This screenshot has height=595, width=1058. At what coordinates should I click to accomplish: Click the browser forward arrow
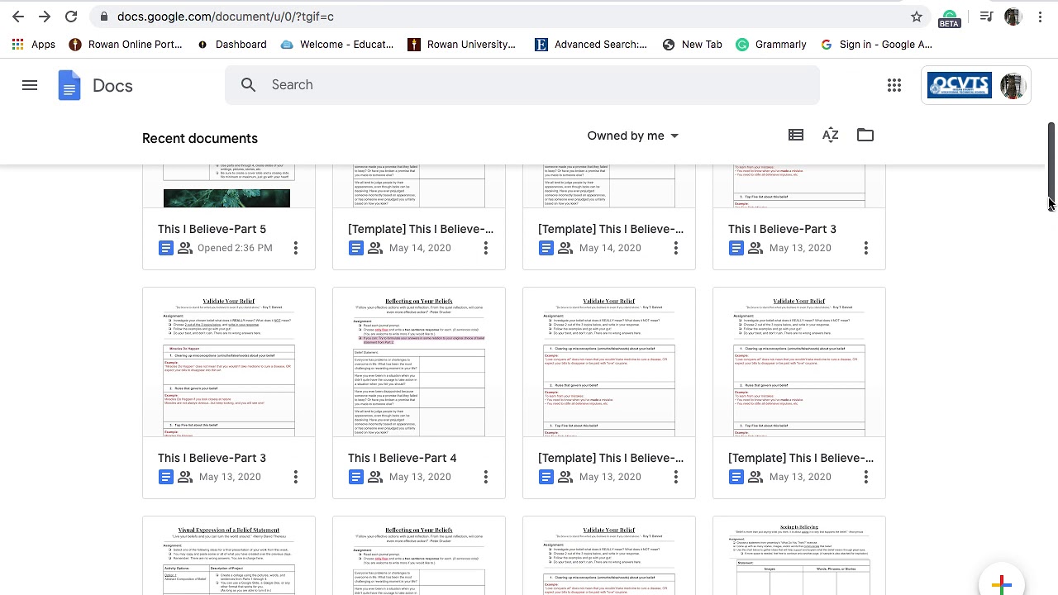(45, 17)
